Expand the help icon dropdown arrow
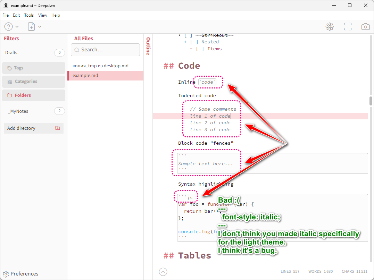The image size is (374, 280). 17,27
